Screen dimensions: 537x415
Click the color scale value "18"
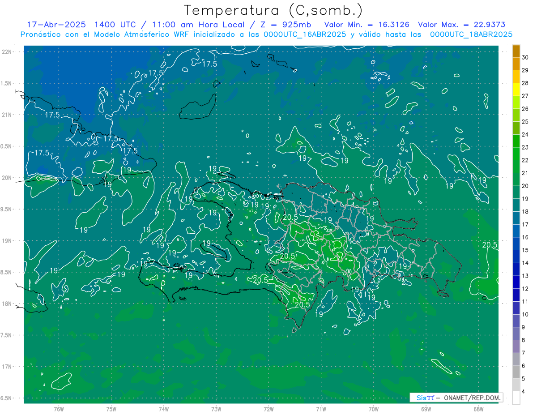tap(525, 212)
